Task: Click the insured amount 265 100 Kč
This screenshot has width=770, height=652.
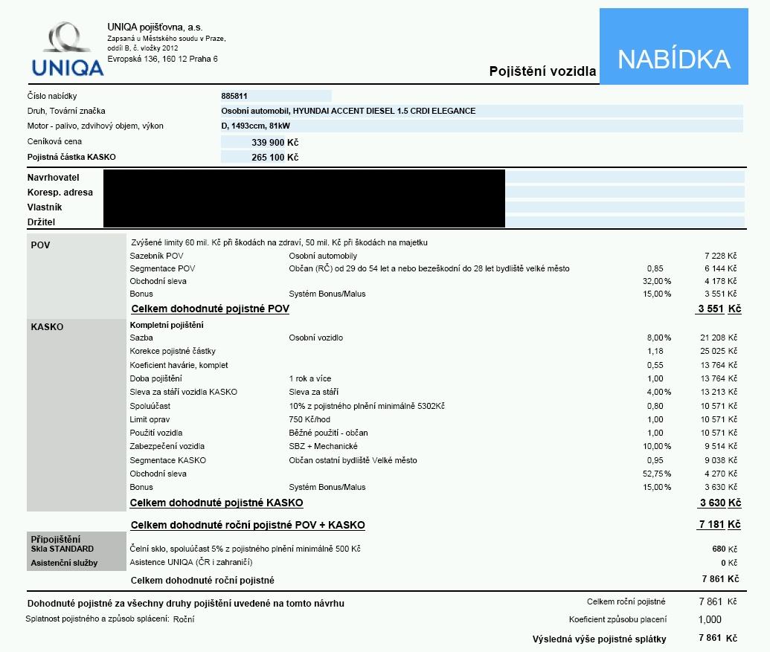Action: pyautogui.click(x=275, y=158)
